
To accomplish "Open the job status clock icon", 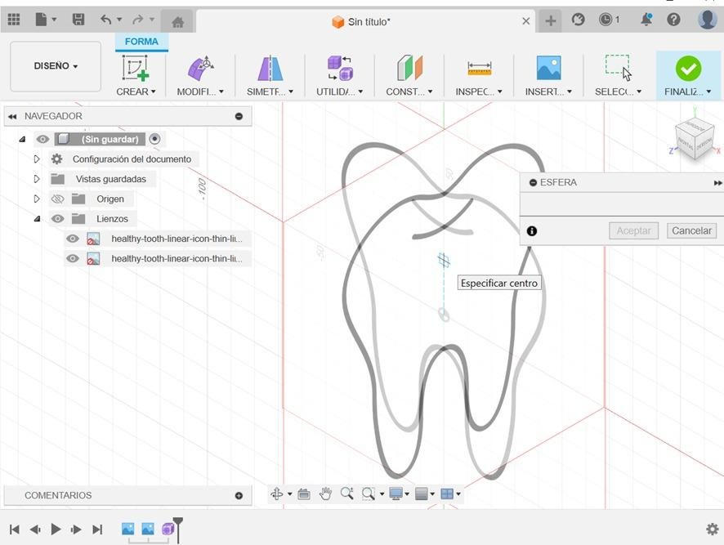I will pyautogui.click(x=606, y=20).
